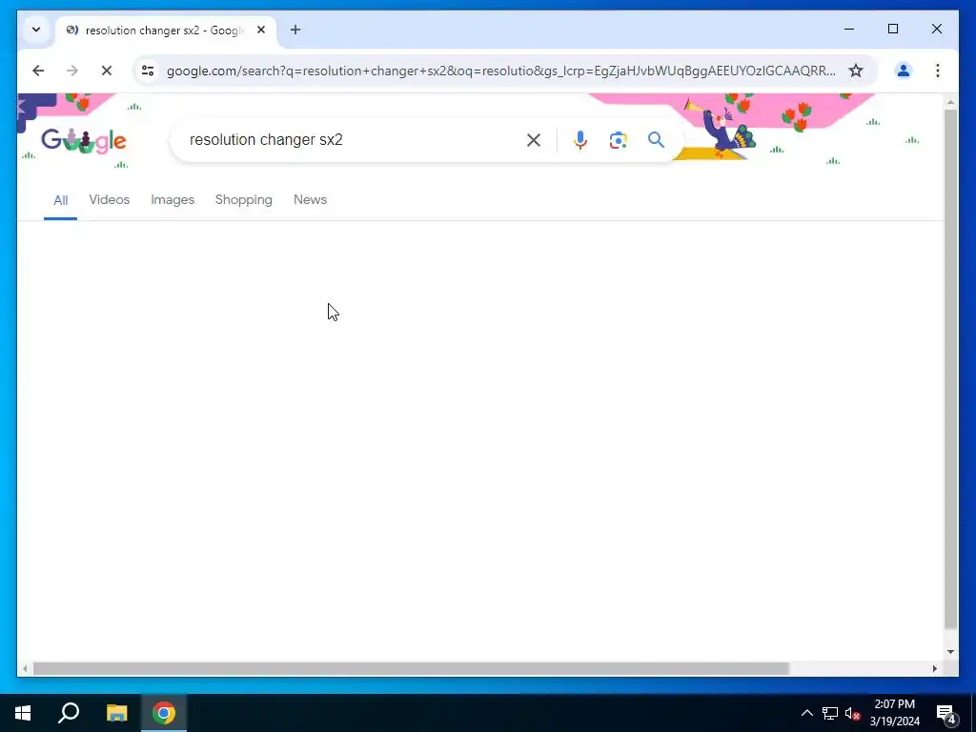Click the scroll up arrow
The width and height of the screenshot is (976, 732).
[x=950, y=101]
